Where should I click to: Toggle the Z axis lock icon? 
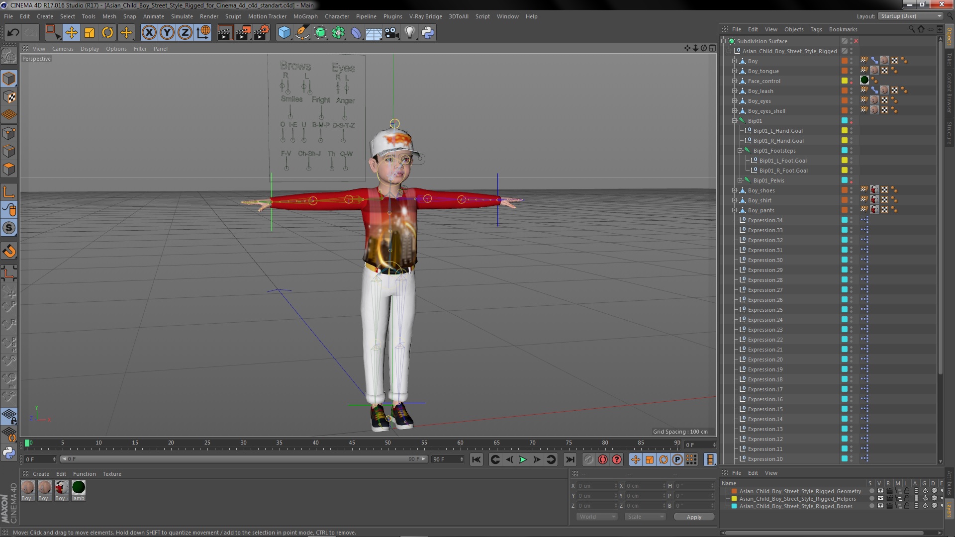pos(185,33)
